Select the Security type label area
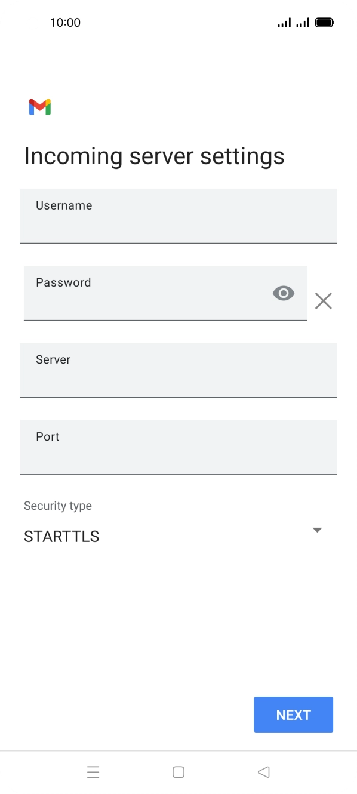The width and height of the screenshot is (357, 794). tap(57, 506)
